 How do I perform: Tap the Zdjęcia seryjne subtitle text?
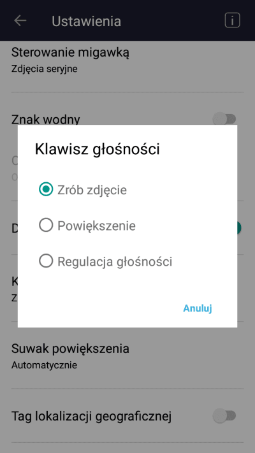(44, 69)
